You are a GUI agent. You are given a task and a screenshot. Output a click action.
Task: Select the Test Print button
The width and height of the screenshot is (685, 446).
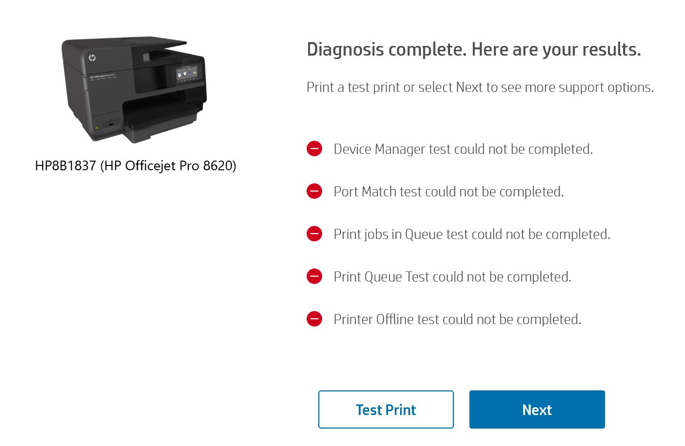386,409
